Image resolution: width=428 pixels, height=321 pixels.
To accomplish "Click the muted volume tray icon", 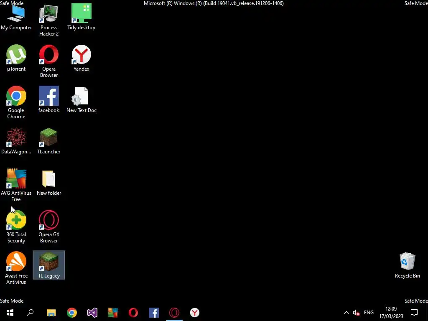I will point(356,313).
